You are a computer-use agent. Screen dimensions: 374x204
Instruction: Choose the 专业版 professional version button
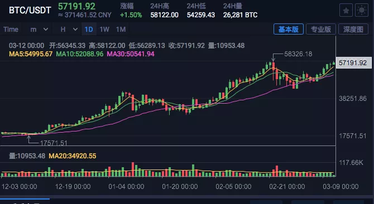(321, 29)
